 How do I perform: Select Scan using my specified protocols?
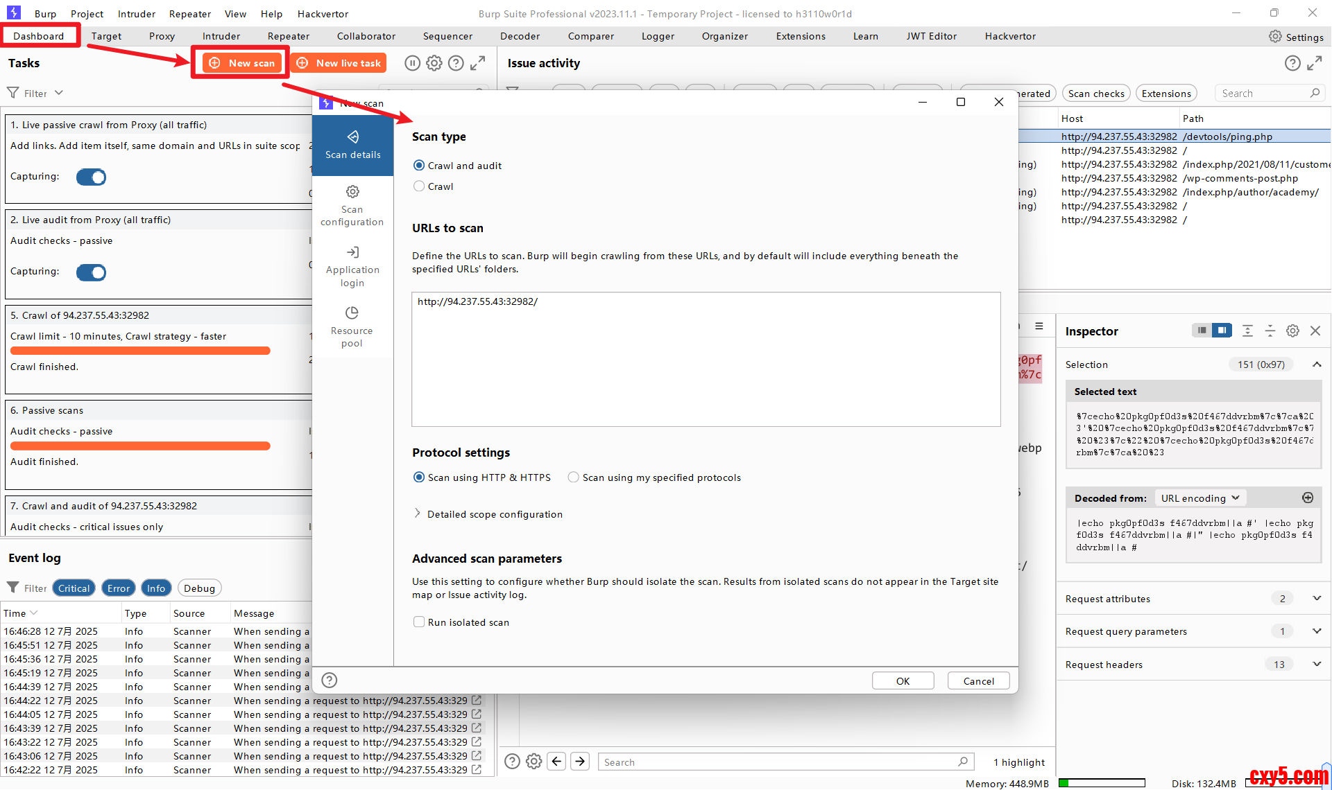coord(574,477)
